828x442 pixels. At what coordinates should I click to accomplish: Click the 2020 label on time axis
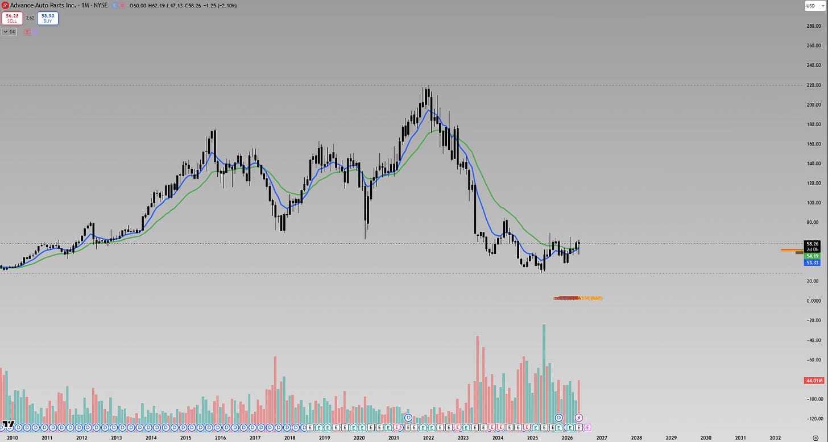tap(359, 438)
